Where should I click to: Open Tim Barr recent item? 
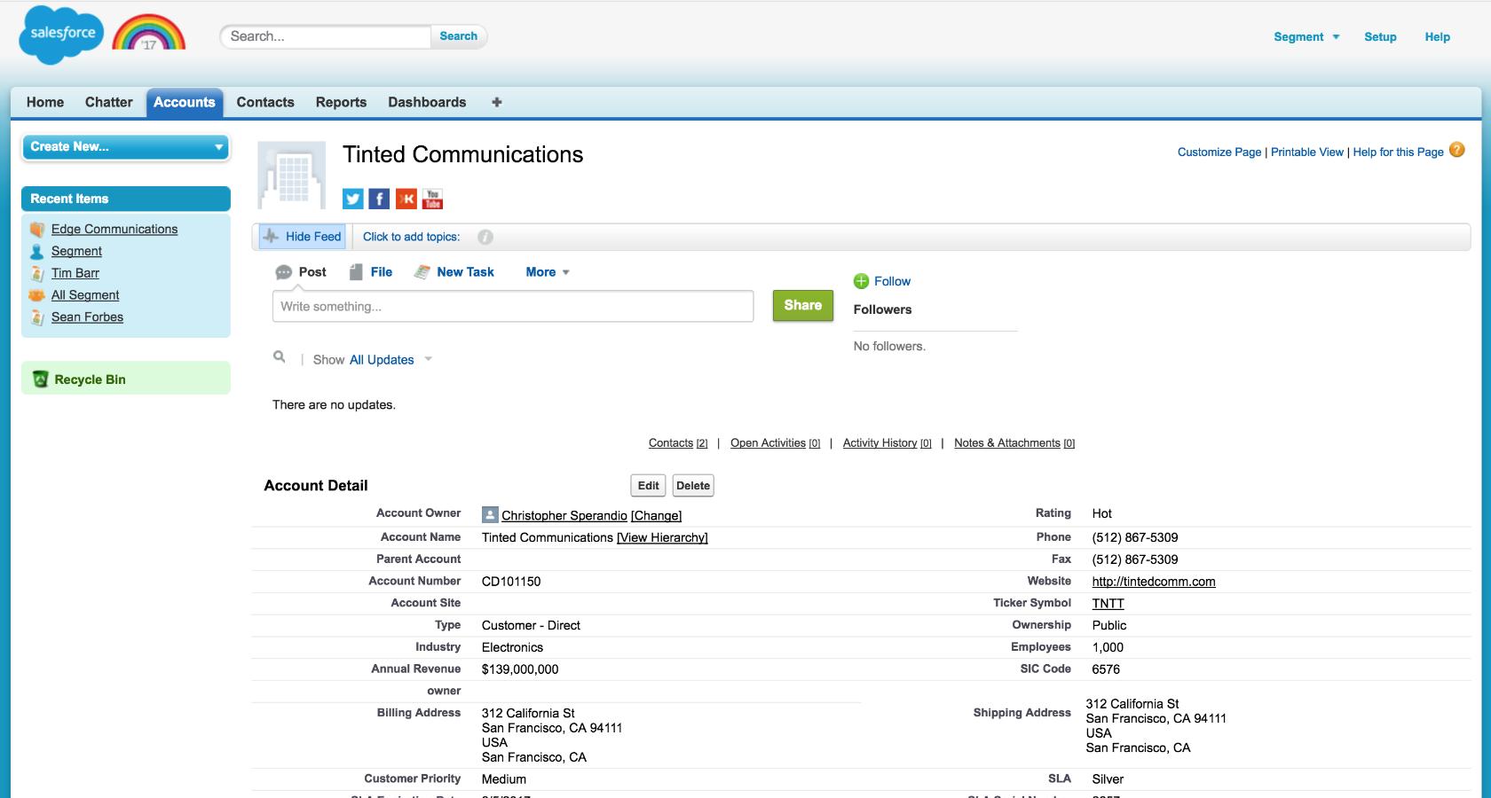[75, 273]
